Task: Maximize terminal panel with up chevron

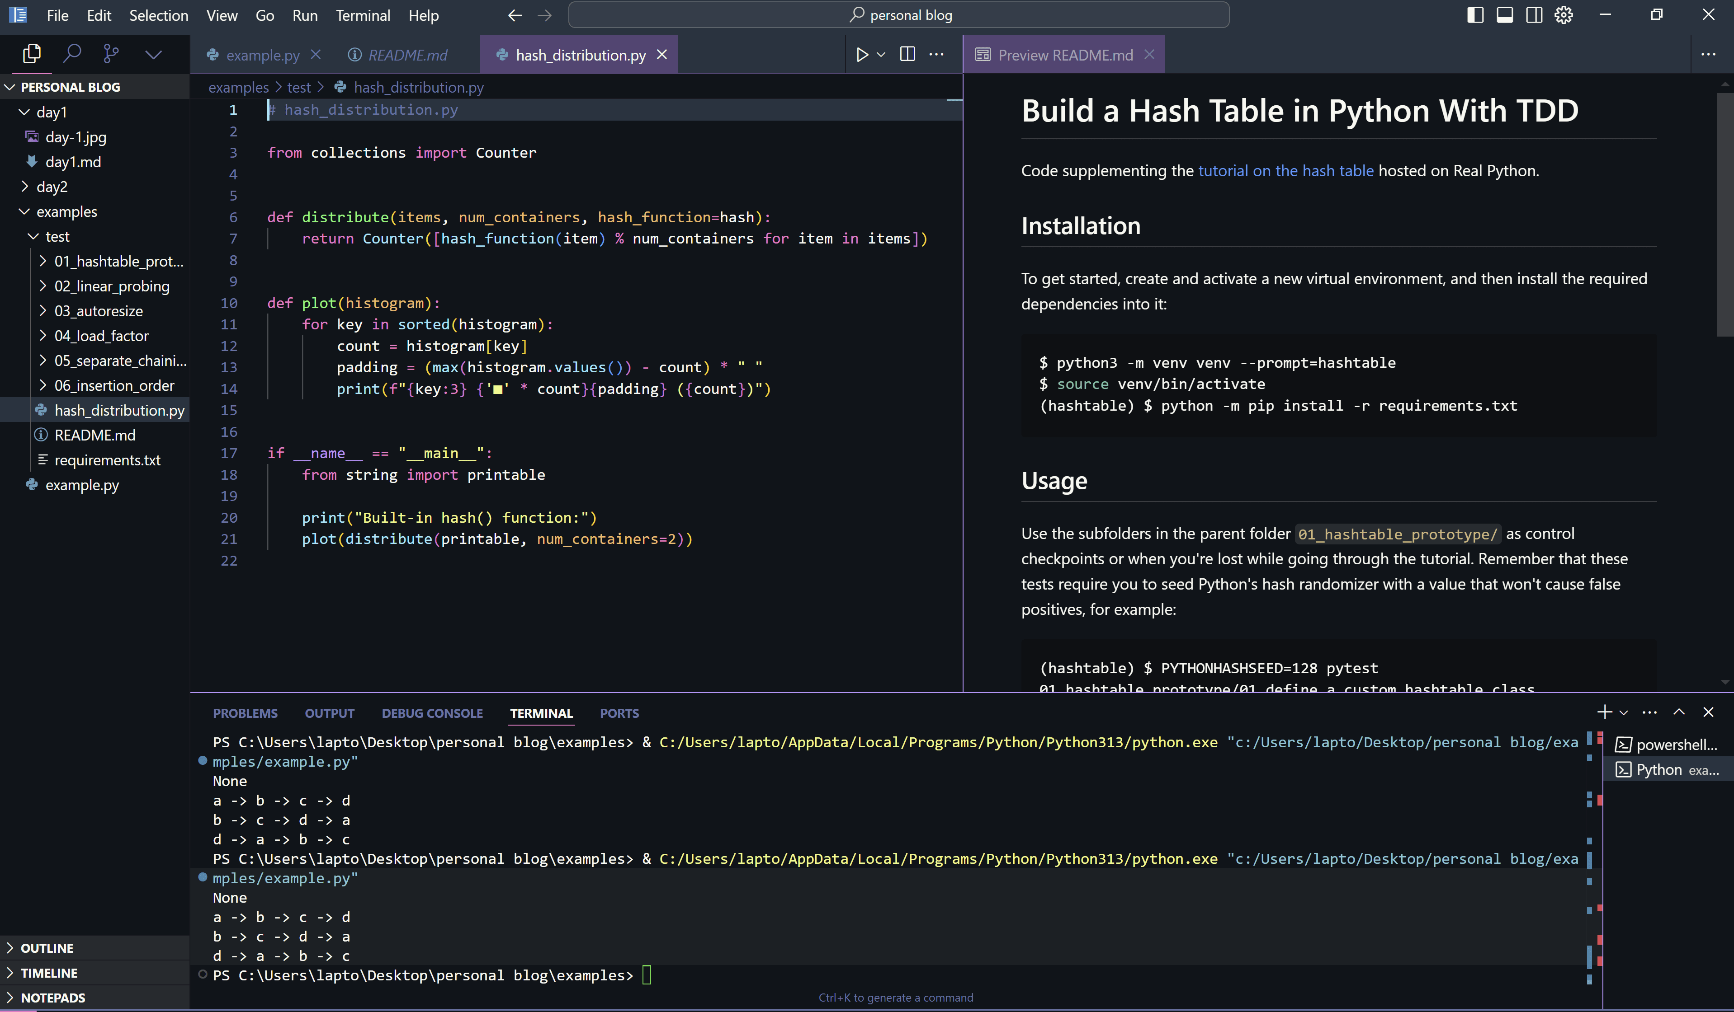Action: click(x=1679, y=712)
